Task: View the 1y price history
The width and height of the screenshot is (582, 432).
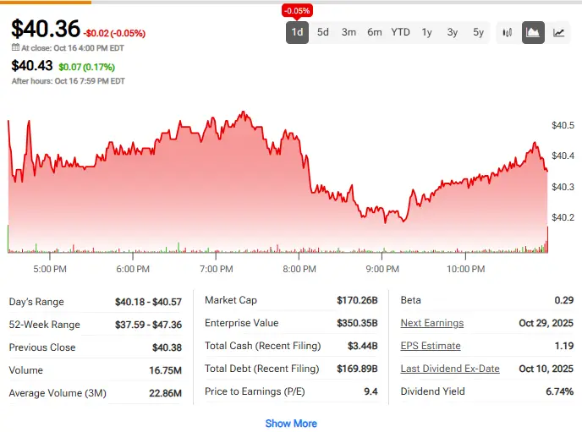Action: click(427, 33)
